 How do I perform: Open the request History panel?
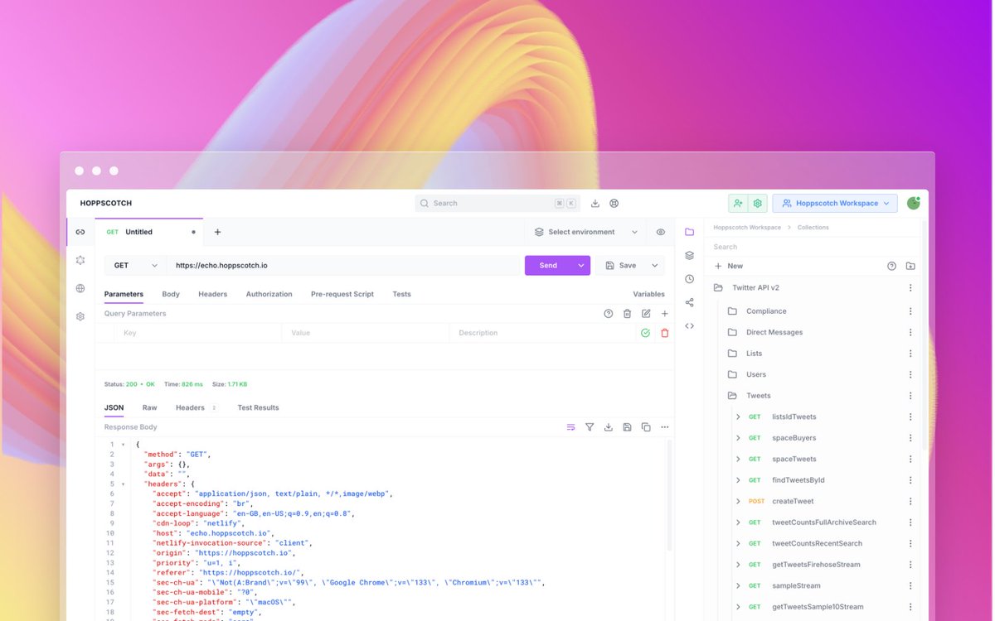pos(689,278)
